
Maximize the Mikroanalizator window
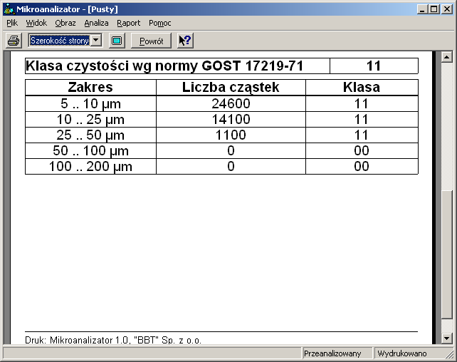point(434,9)
